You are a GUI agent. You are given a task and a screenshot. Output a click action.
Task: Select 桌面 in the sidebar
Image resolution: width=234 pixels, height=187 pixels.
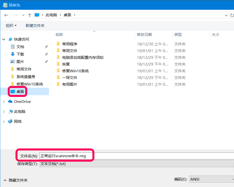(20, 91)
